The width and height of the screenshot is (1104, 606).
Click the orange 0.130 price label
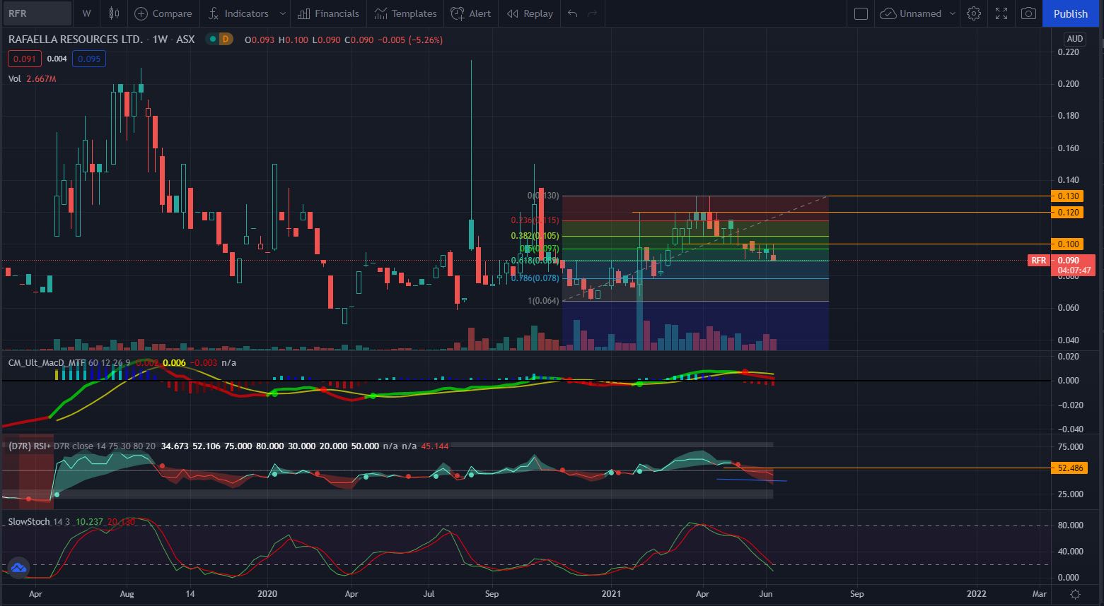coord(1067,196)
